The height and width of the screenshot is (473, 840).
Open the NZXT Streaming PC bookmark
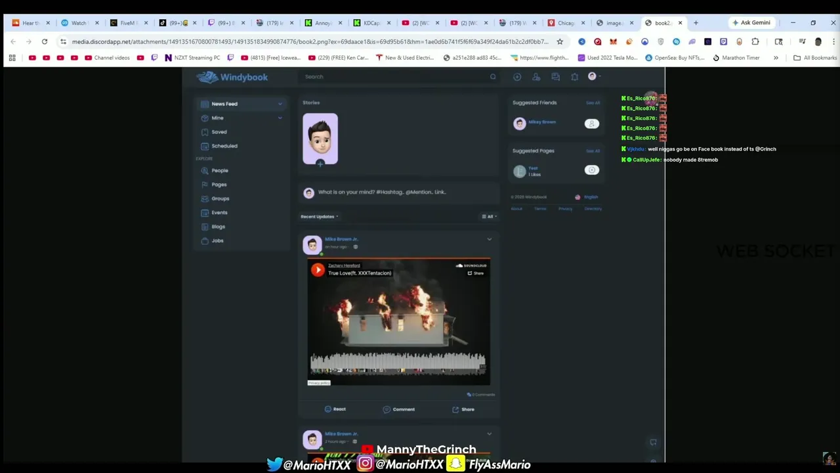tap(192, 58)
